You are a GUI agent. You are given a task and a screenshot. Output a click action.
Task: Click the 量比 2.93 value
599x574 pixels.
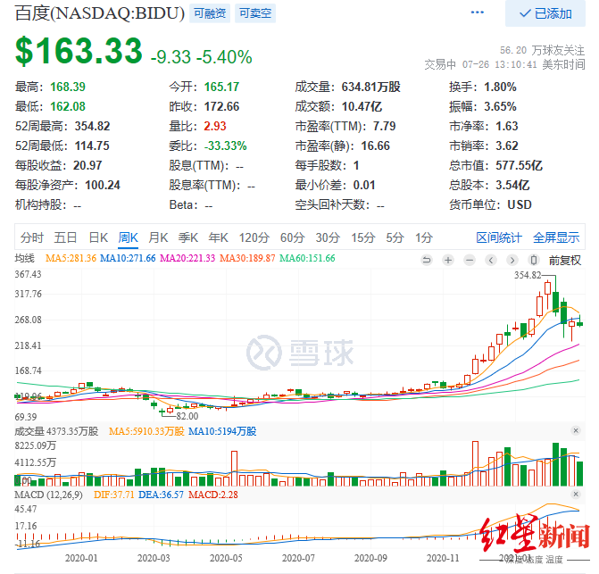pyautogui.click(x=215, y=126)
